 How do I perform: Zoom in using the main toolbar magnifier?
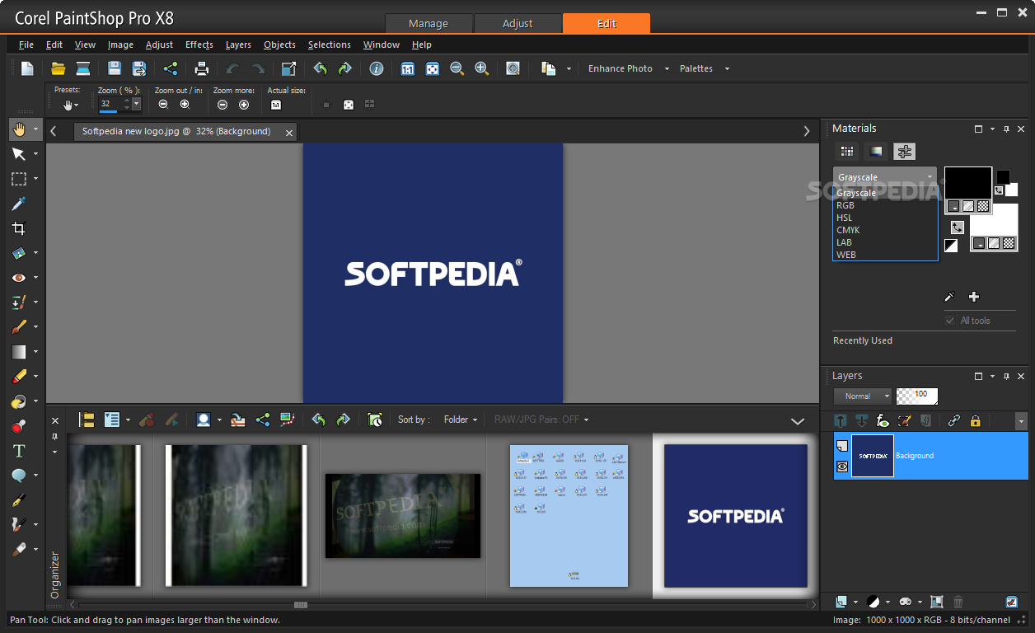click(482, 68)
